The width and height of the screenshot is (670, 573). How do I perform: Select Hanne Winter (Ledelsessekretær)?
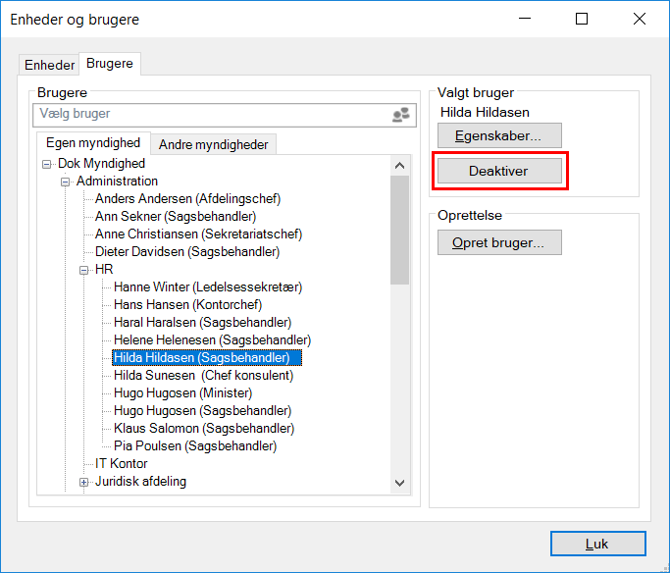click(x=207, y=287)
